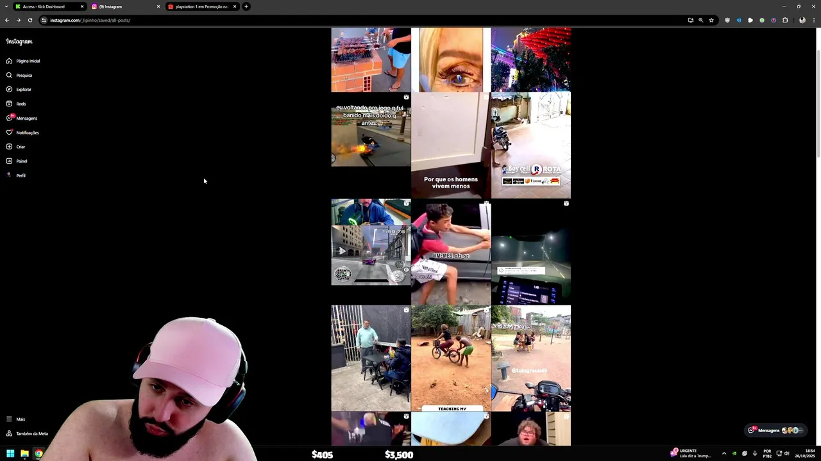Click the Criar new post option

[15, 147]
